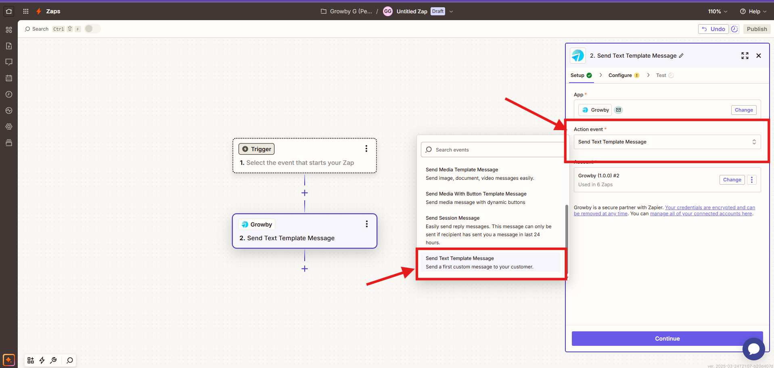Expand the step panel to fullscreen
Viewport: 774px width, 368px height.
click(x=745, y=56)
